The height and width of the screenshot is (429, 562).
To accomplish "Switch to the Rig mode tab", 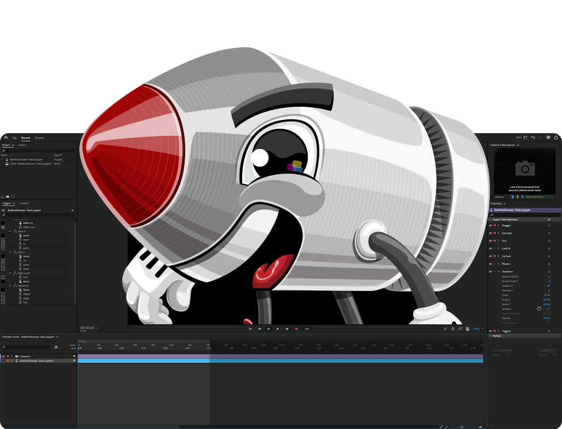I will tap(14, 138).
